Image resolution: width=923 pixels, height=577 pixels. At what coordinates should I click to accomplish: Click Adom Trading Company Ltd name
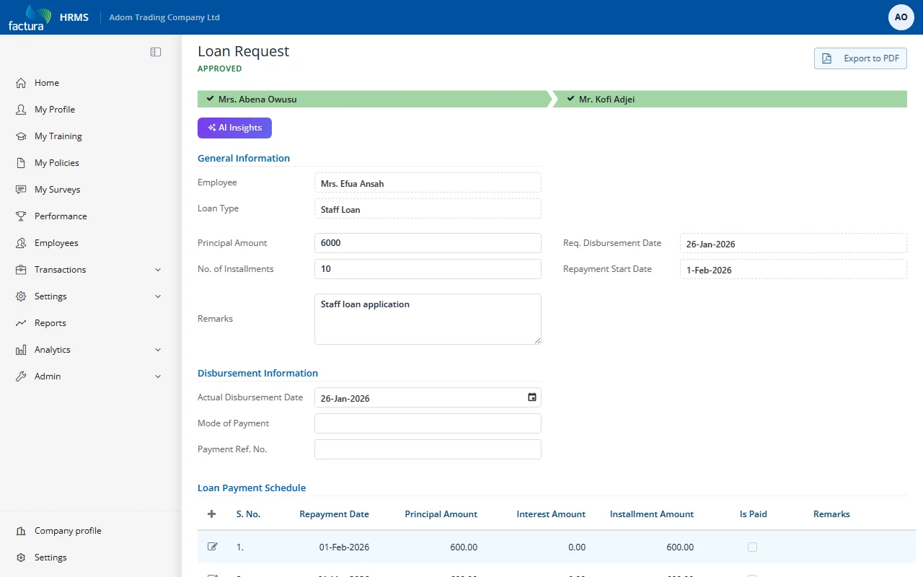tap(164, 17)
